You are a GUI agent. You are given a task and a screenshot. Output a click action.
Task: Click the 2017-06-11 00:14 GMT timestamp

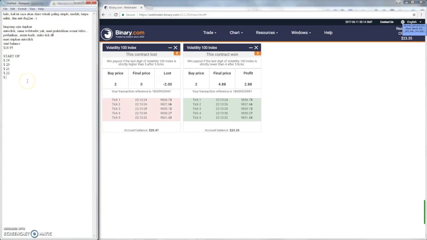point(359,22)
